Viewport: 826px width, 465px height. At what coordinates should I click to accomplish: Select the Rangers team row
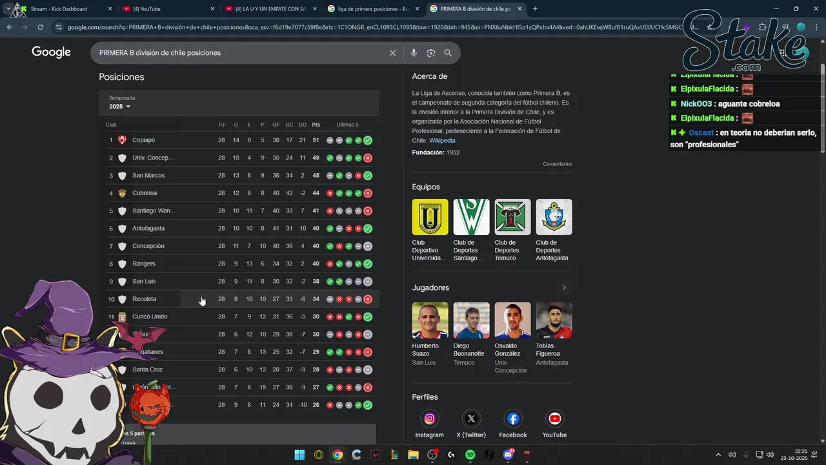[239, 263]
